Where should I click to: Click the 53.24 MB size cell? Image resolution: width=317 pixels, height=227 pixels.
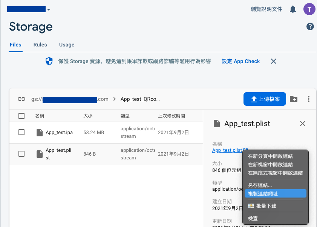pyautogui.click(x=94, y=133)
